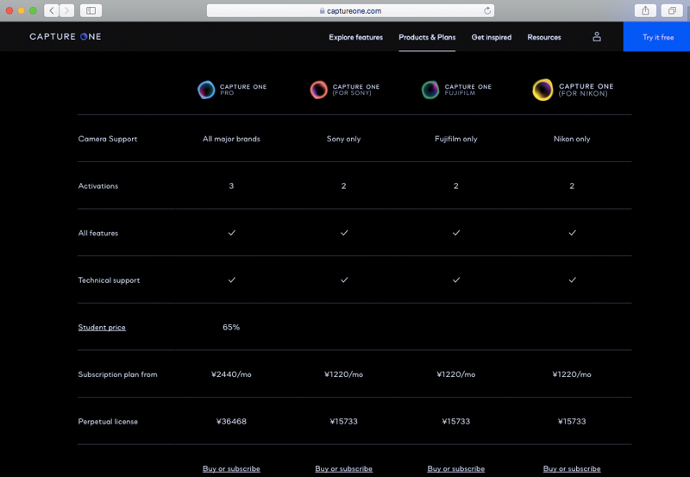Image resolution: width=690 pixels, height=477 pixels.
Task: Open the Resources menu
Action: point(544,37)
